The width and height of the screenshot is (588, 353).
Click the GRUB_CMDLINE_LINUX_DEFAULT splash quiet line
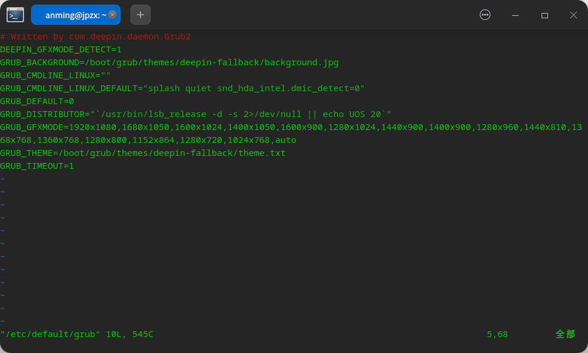[x=182, y=88]
